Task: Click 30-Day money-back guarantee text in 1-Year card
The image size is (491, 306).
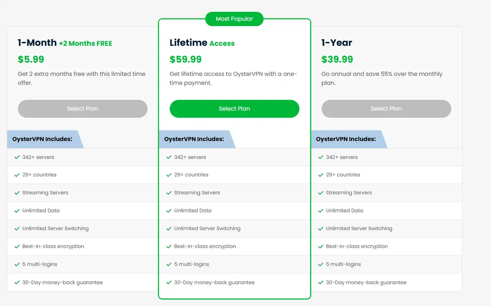Action: click(366, 283)
